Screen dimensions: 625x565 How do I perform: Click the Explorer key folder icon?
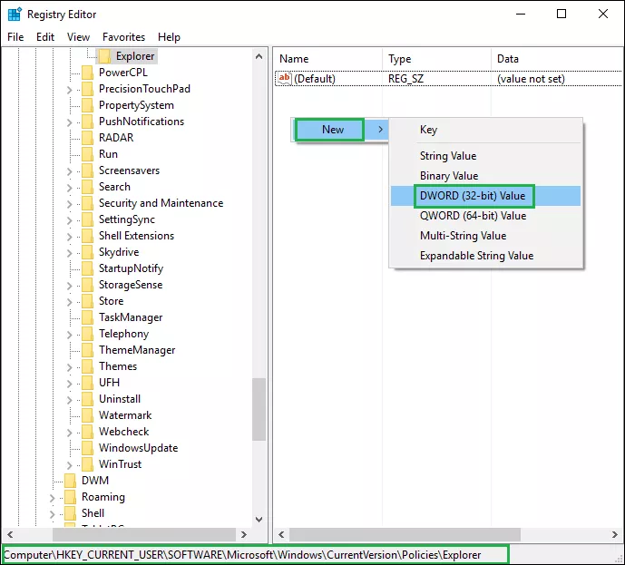(x=105, y=56)
